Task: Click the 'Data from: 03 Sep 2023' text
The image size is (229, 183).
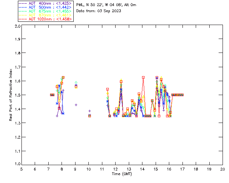Action: [99, 11]
